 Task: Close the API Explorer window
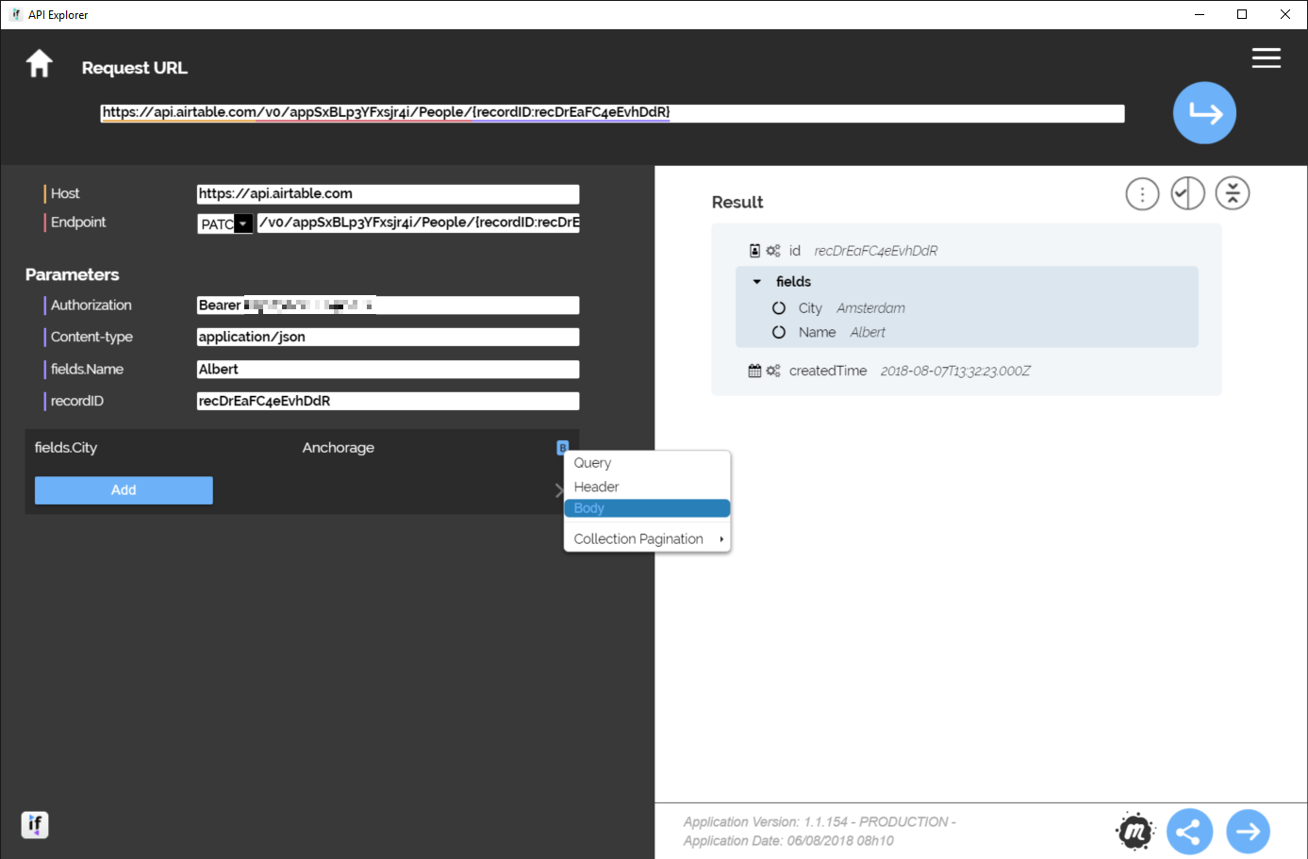1284,14
